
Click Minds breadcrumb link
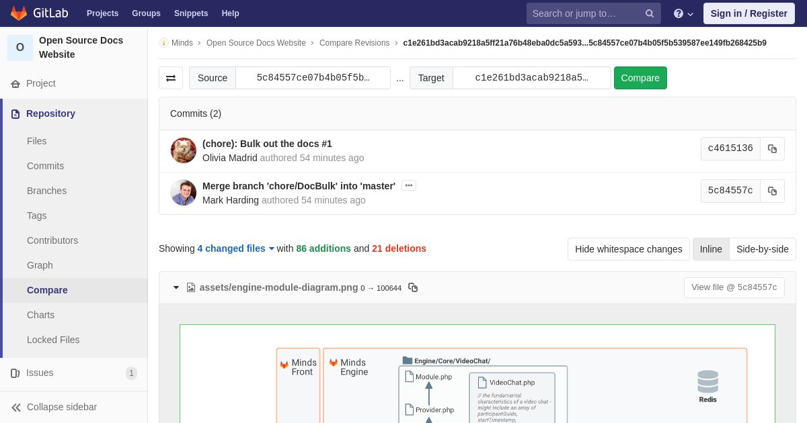[182, 43]
